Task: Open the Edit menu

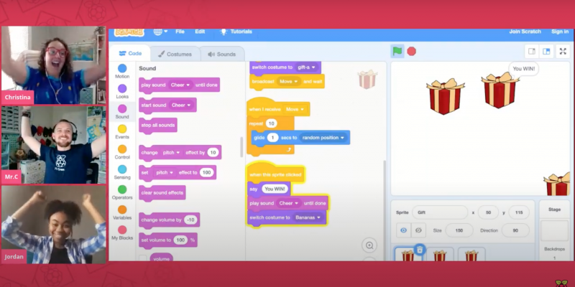Action: point(200,32)
